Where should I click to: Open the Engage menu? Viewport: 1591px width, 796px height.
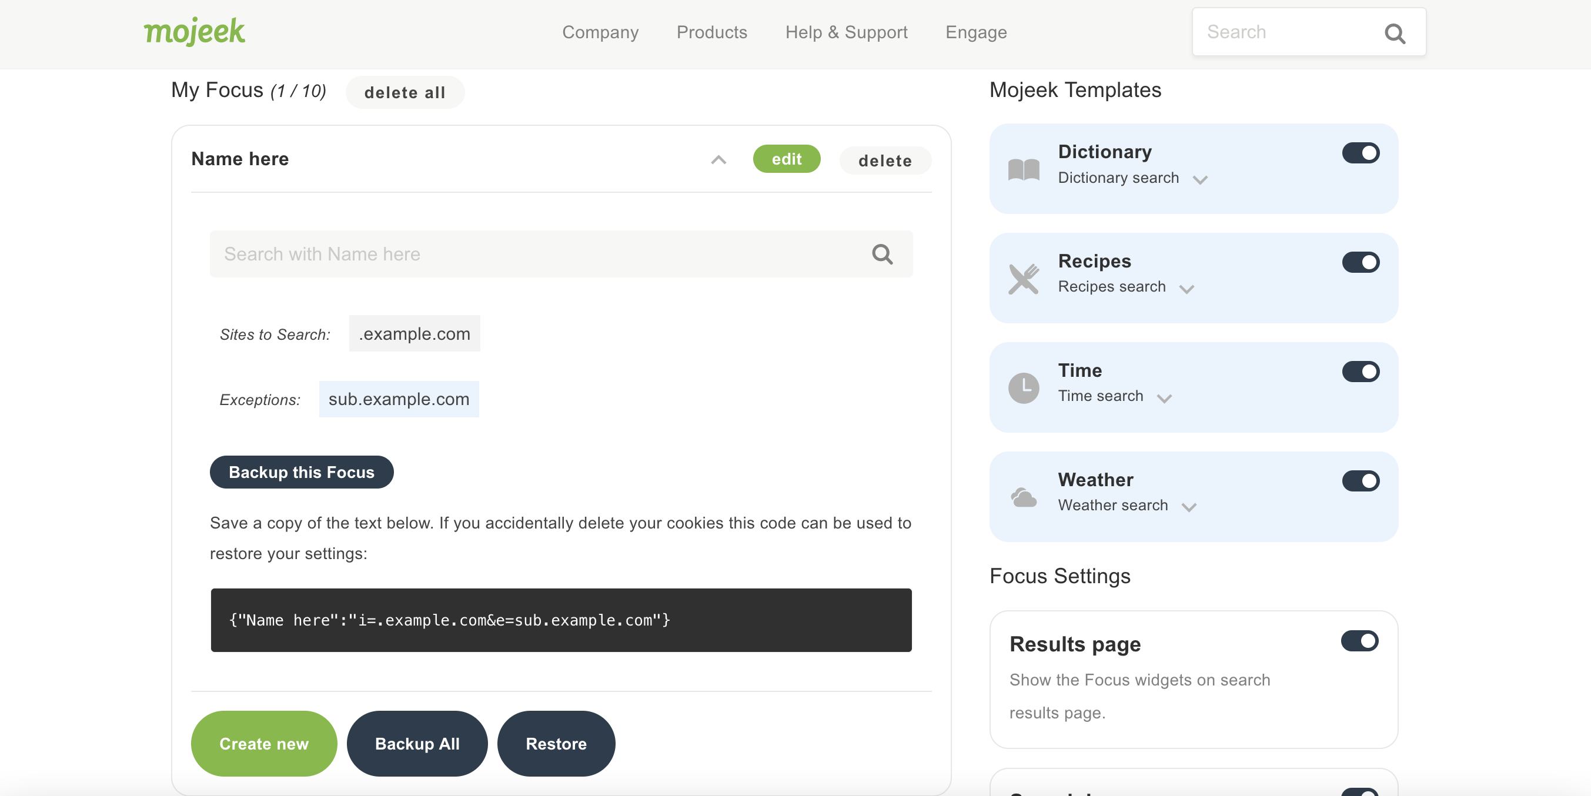976,32
